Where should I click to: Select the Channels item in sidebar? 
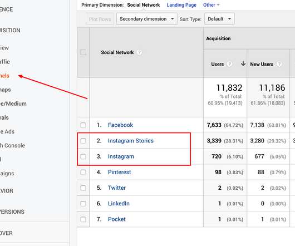pos(4,76)
